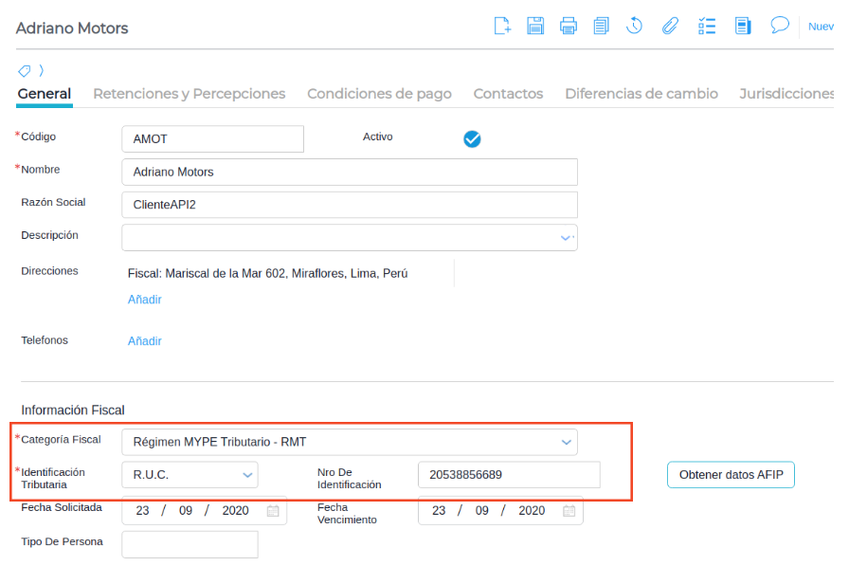This screenshot has height=566, width=849.
Task: Click the Nro De Identificación field
Action: [x=509, y=475]
